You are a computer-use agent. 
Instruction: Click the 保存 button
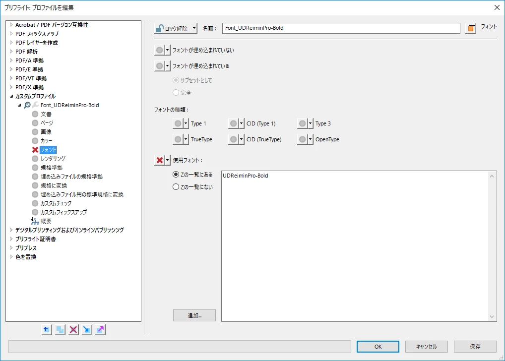(x=475, y=347)
